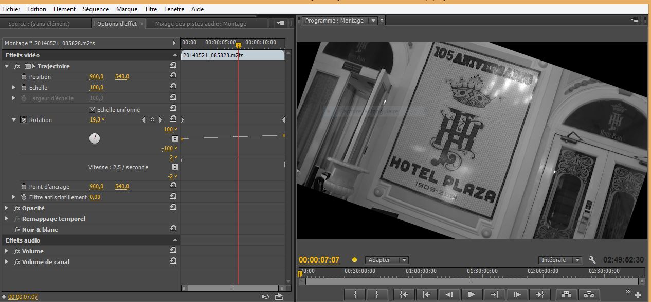651x302 pixels.
Task: Open the Intégrale resolution dropdown
Action: pyautogui.click(x=560, y=260)
